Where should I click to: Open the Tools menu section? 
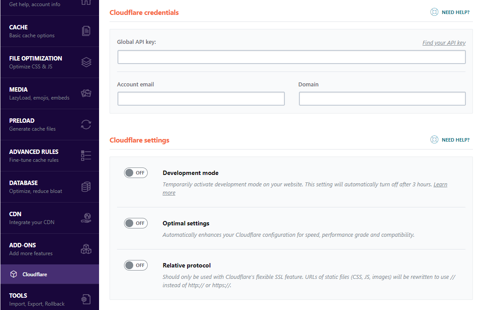50,297
